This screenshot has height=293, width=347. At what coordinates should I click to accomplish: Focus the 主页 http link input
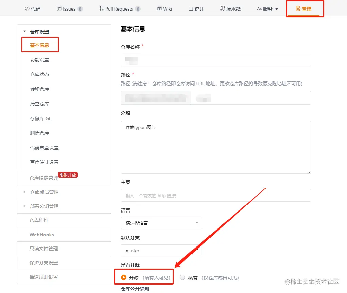coord(216,196)
